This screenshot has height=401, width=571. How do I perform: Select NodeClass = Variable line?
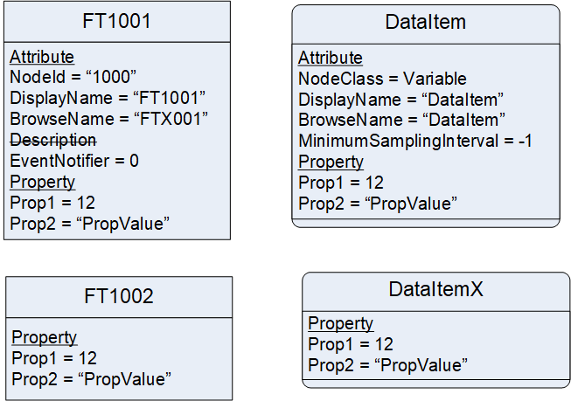point(382,79)
